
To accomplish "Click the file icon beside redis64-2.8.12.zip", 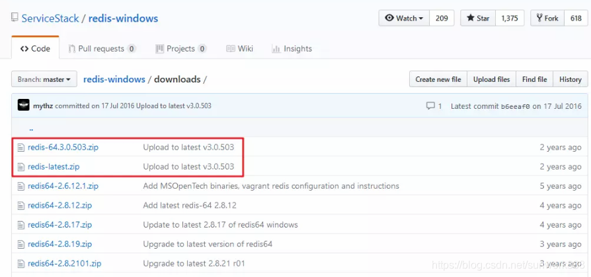I will click(20, 206).
